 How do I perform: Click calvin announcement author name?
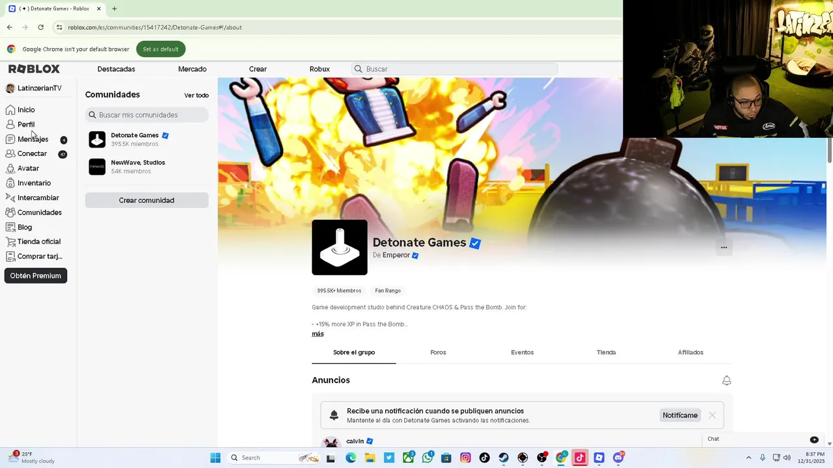[x=355, y=441]
